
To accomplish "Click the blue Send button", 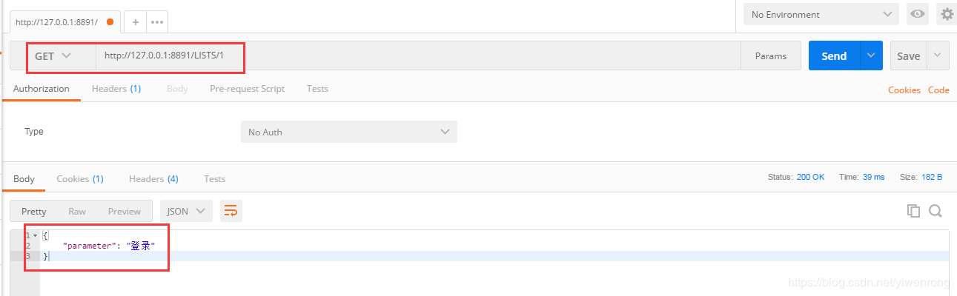I will [834, 55].
